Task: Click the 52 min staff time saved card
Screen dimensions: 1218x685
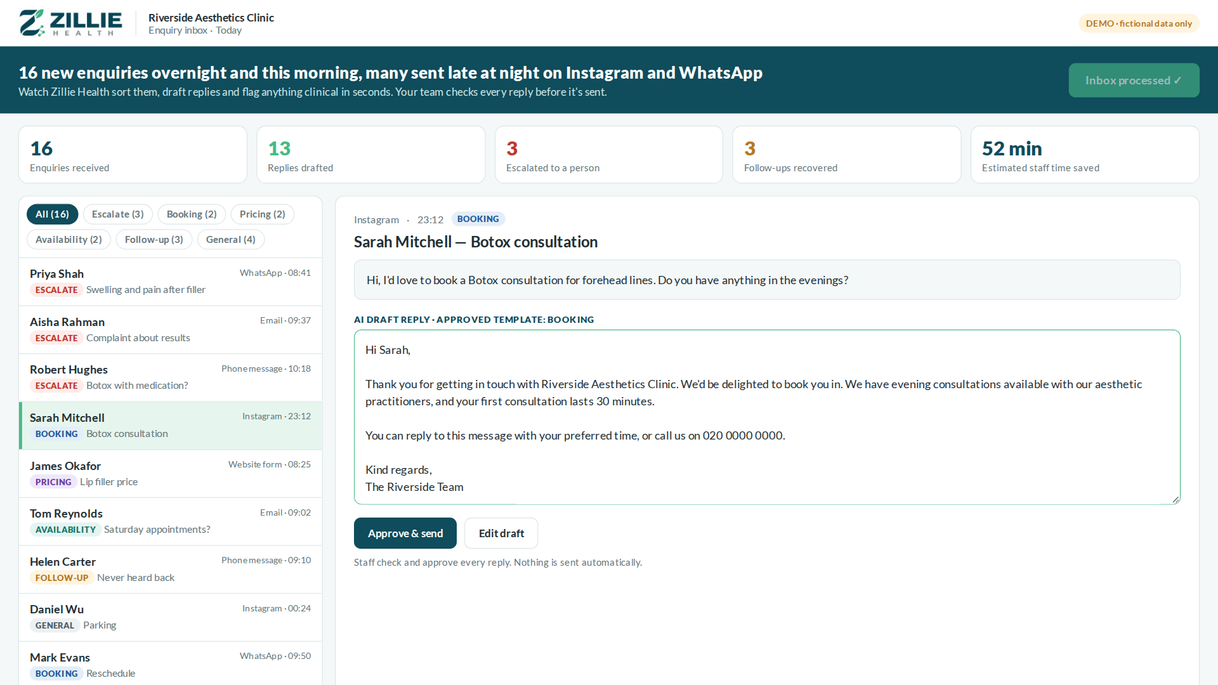Action: coord(1085,155)
